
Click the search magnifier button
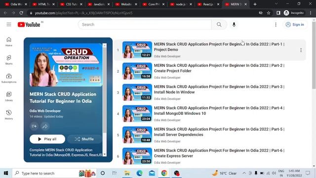pyautogui.click(x=219, y=24)
